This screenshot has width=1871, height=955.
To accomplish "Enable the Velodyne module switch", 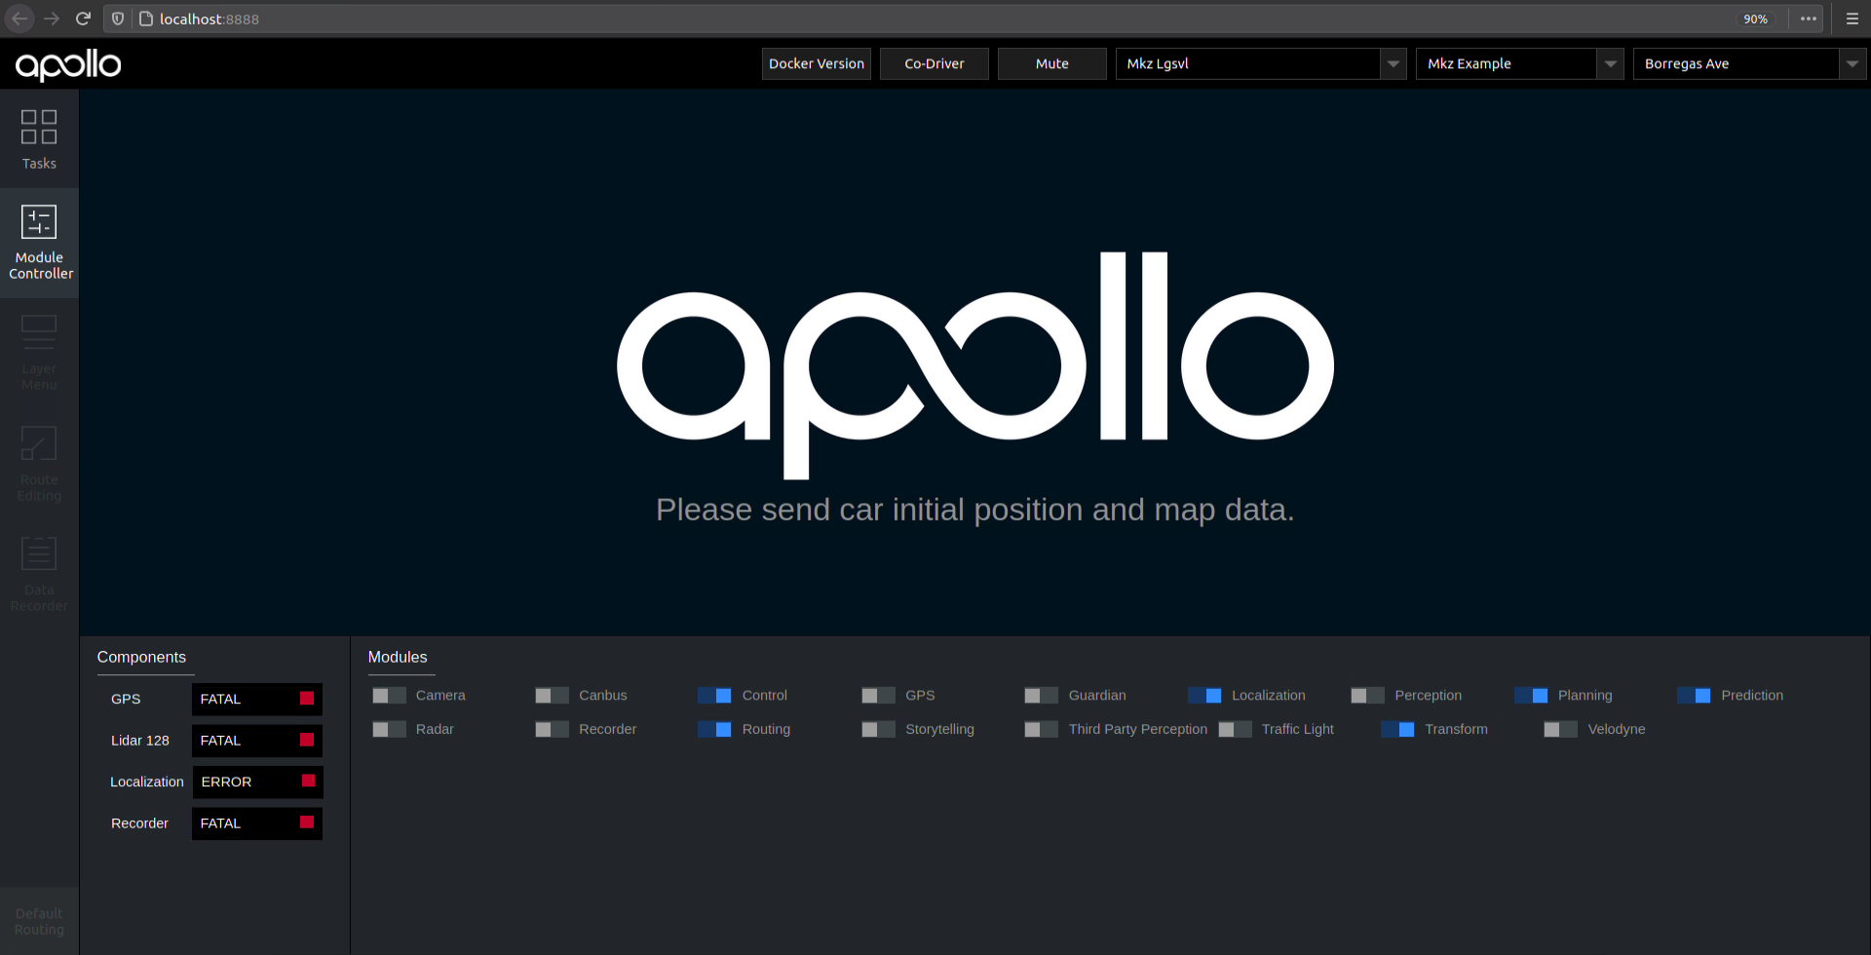I will [1560, 729].
